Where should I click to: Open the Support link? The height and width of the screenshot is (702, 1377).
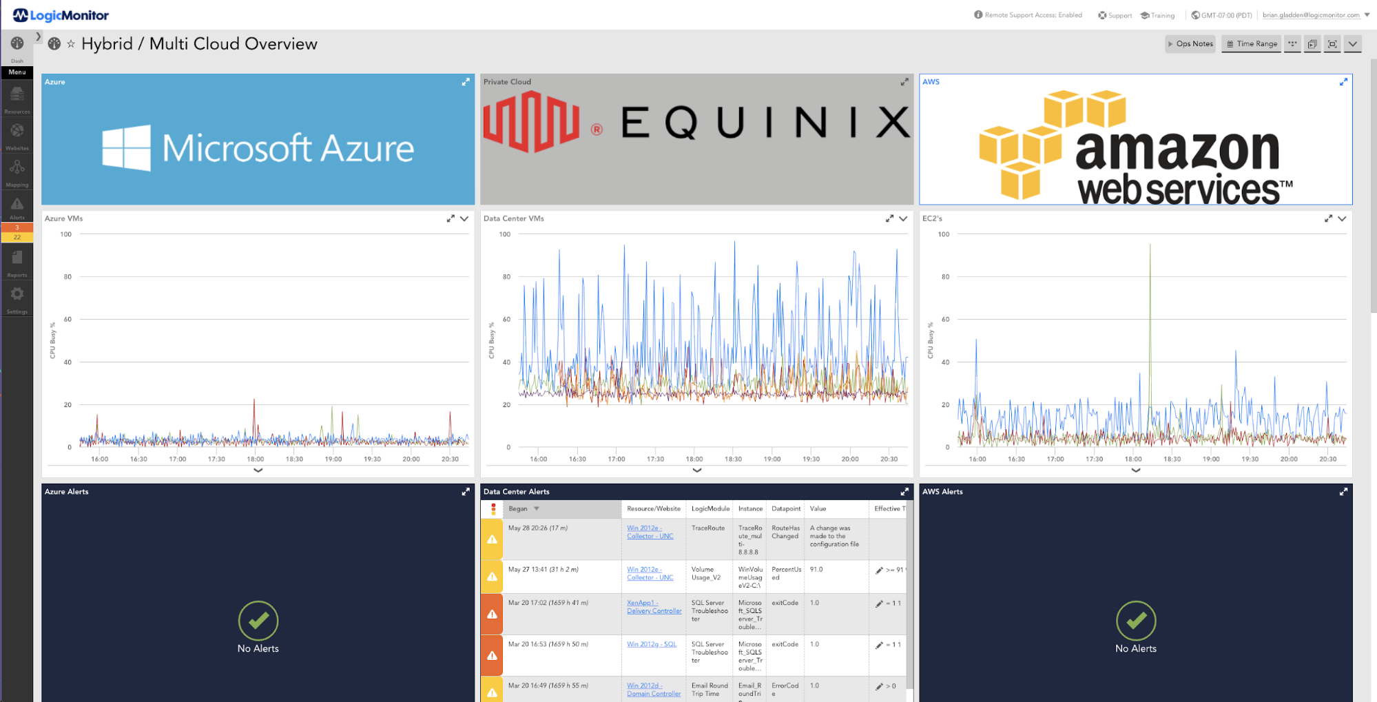[x=1115, y=15]
